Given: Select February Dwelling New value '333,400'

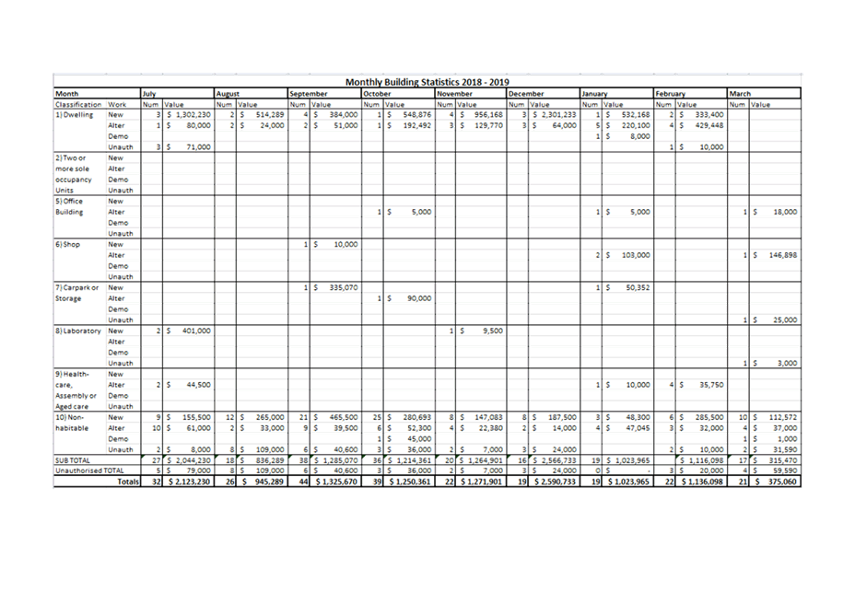Looking at the screenshot, I should click(709, 115).
